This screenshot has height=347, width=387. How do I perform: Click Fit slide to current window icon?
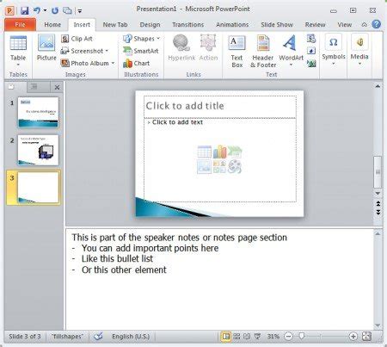pos(366,336)
